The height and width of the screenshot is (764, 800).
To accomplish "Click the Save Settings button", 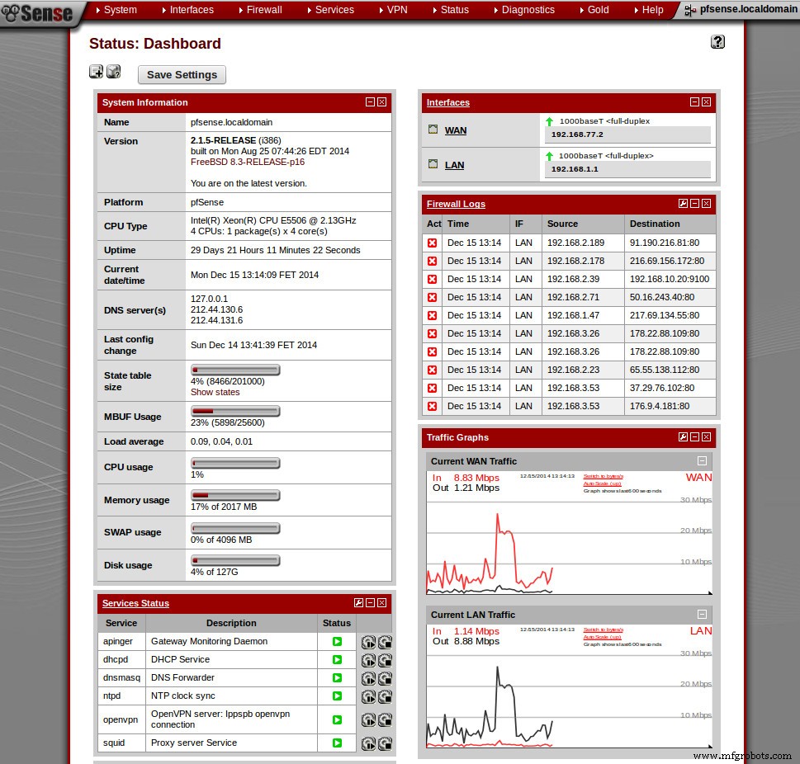I will pyautogui.click(x=181, y=74).
